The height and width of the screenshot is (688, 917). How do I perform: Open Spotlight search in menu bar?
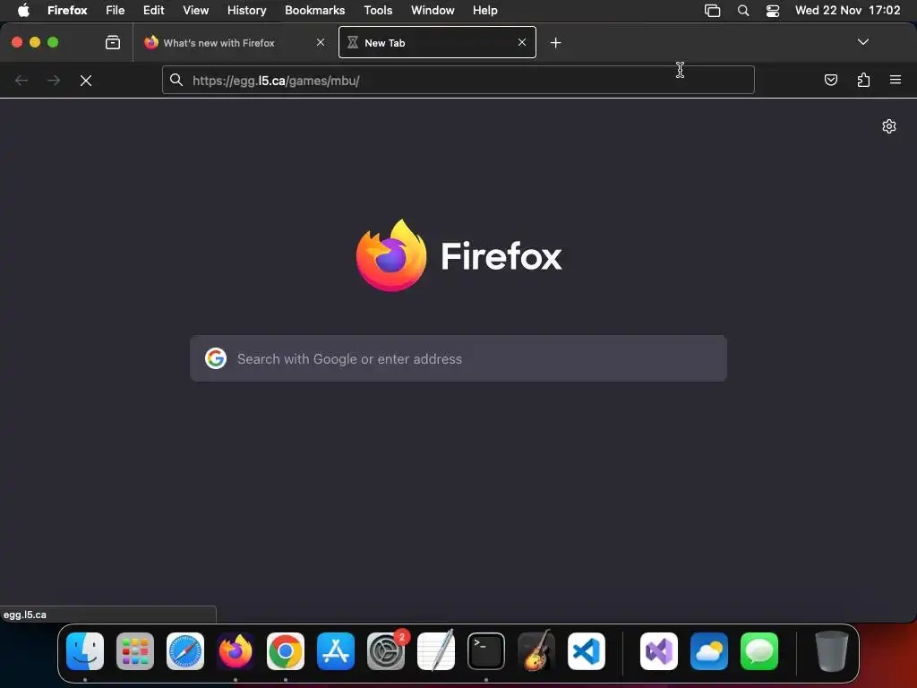click(x=742, y=11)
